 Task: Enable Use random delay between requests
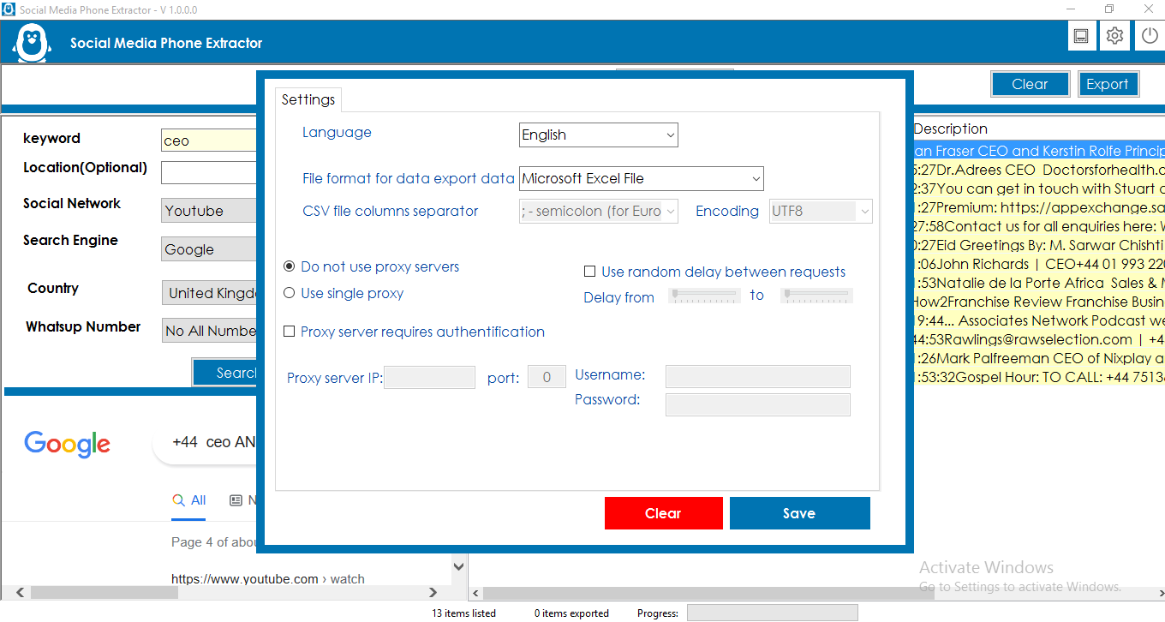coord(589,272)
